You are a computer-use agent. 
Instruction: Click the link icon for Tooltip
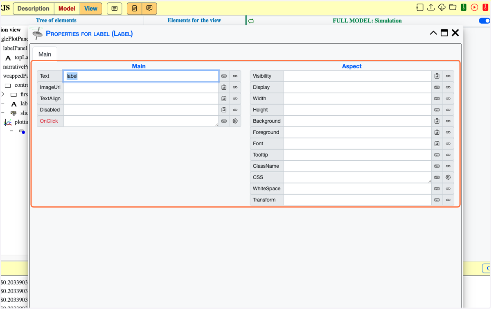(x=448, y=155)
